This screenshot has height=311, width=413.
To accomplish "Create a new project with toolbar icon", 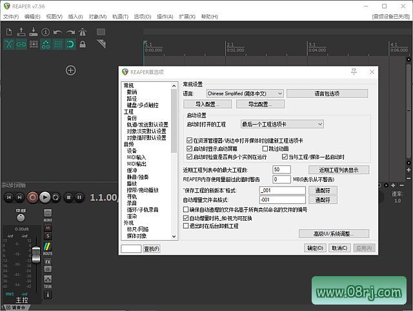I will pos(9,32).
